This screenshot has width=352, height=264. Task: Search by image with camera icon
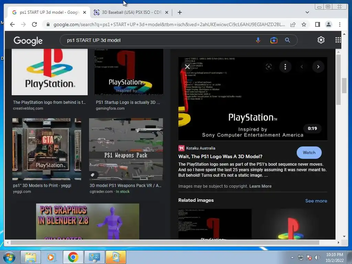click(274, 41)
